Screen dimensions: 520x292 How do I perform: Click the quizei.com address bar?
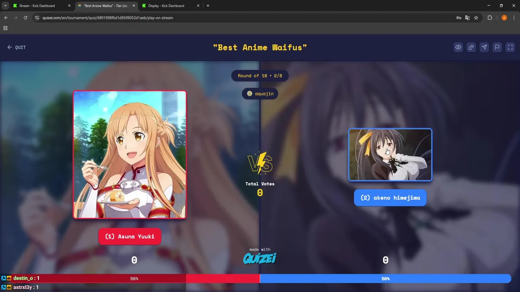[x=244, y=18]
